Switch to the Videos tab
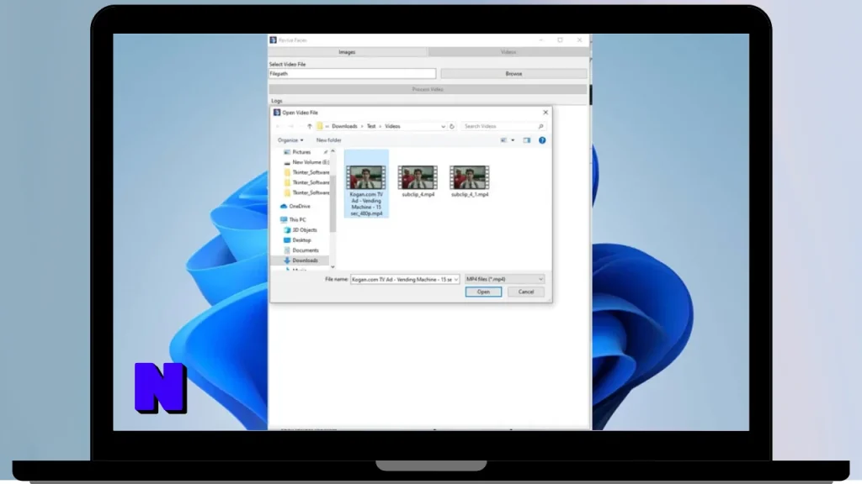The height and width of the screenshot is (484, 862). click(508, 52)
